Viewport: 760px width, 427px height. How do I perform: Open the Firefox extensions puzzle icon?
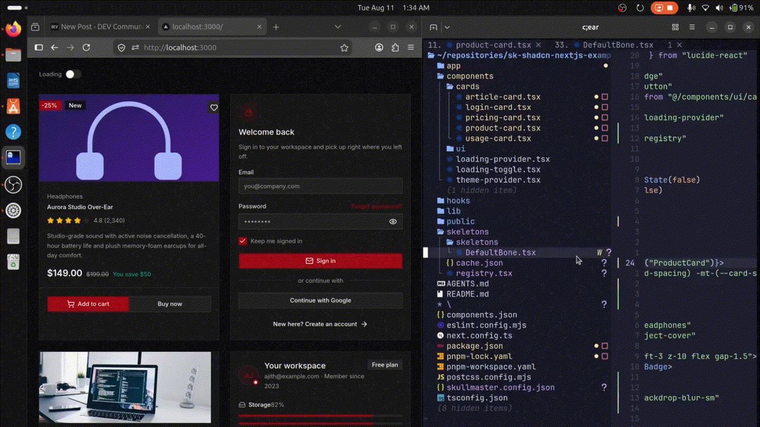pos(395,47)
